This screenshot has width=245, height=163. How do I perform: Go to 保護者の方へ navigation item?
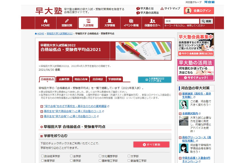(152, 23)
